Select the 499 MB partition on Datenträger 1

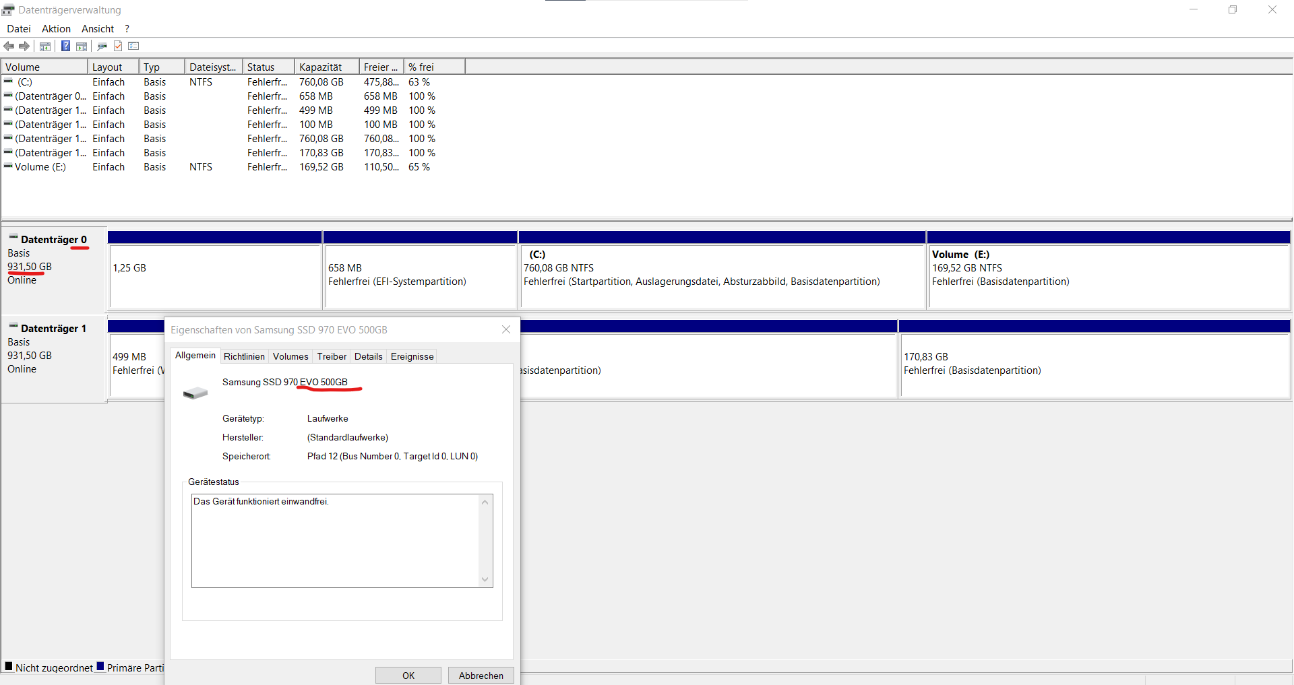click(x=137, y=365)
